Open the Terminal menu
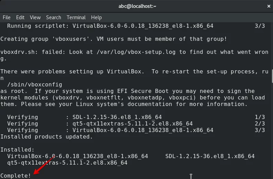Image resolution: width=273 pixels, height=179 pixels. (76, 17)
